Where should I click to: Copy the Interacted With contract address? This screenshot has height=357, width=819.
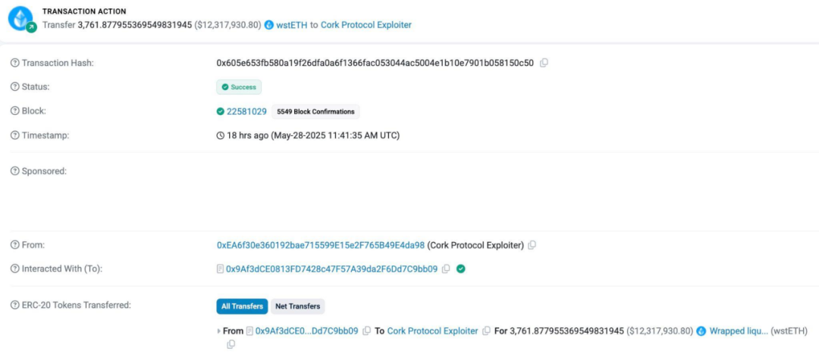[446, 269]
